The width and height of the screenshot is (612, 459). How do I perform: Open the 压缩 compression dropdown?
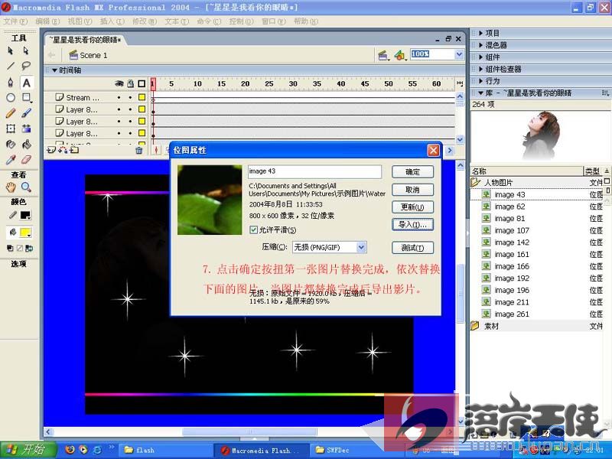click(361, 247)
